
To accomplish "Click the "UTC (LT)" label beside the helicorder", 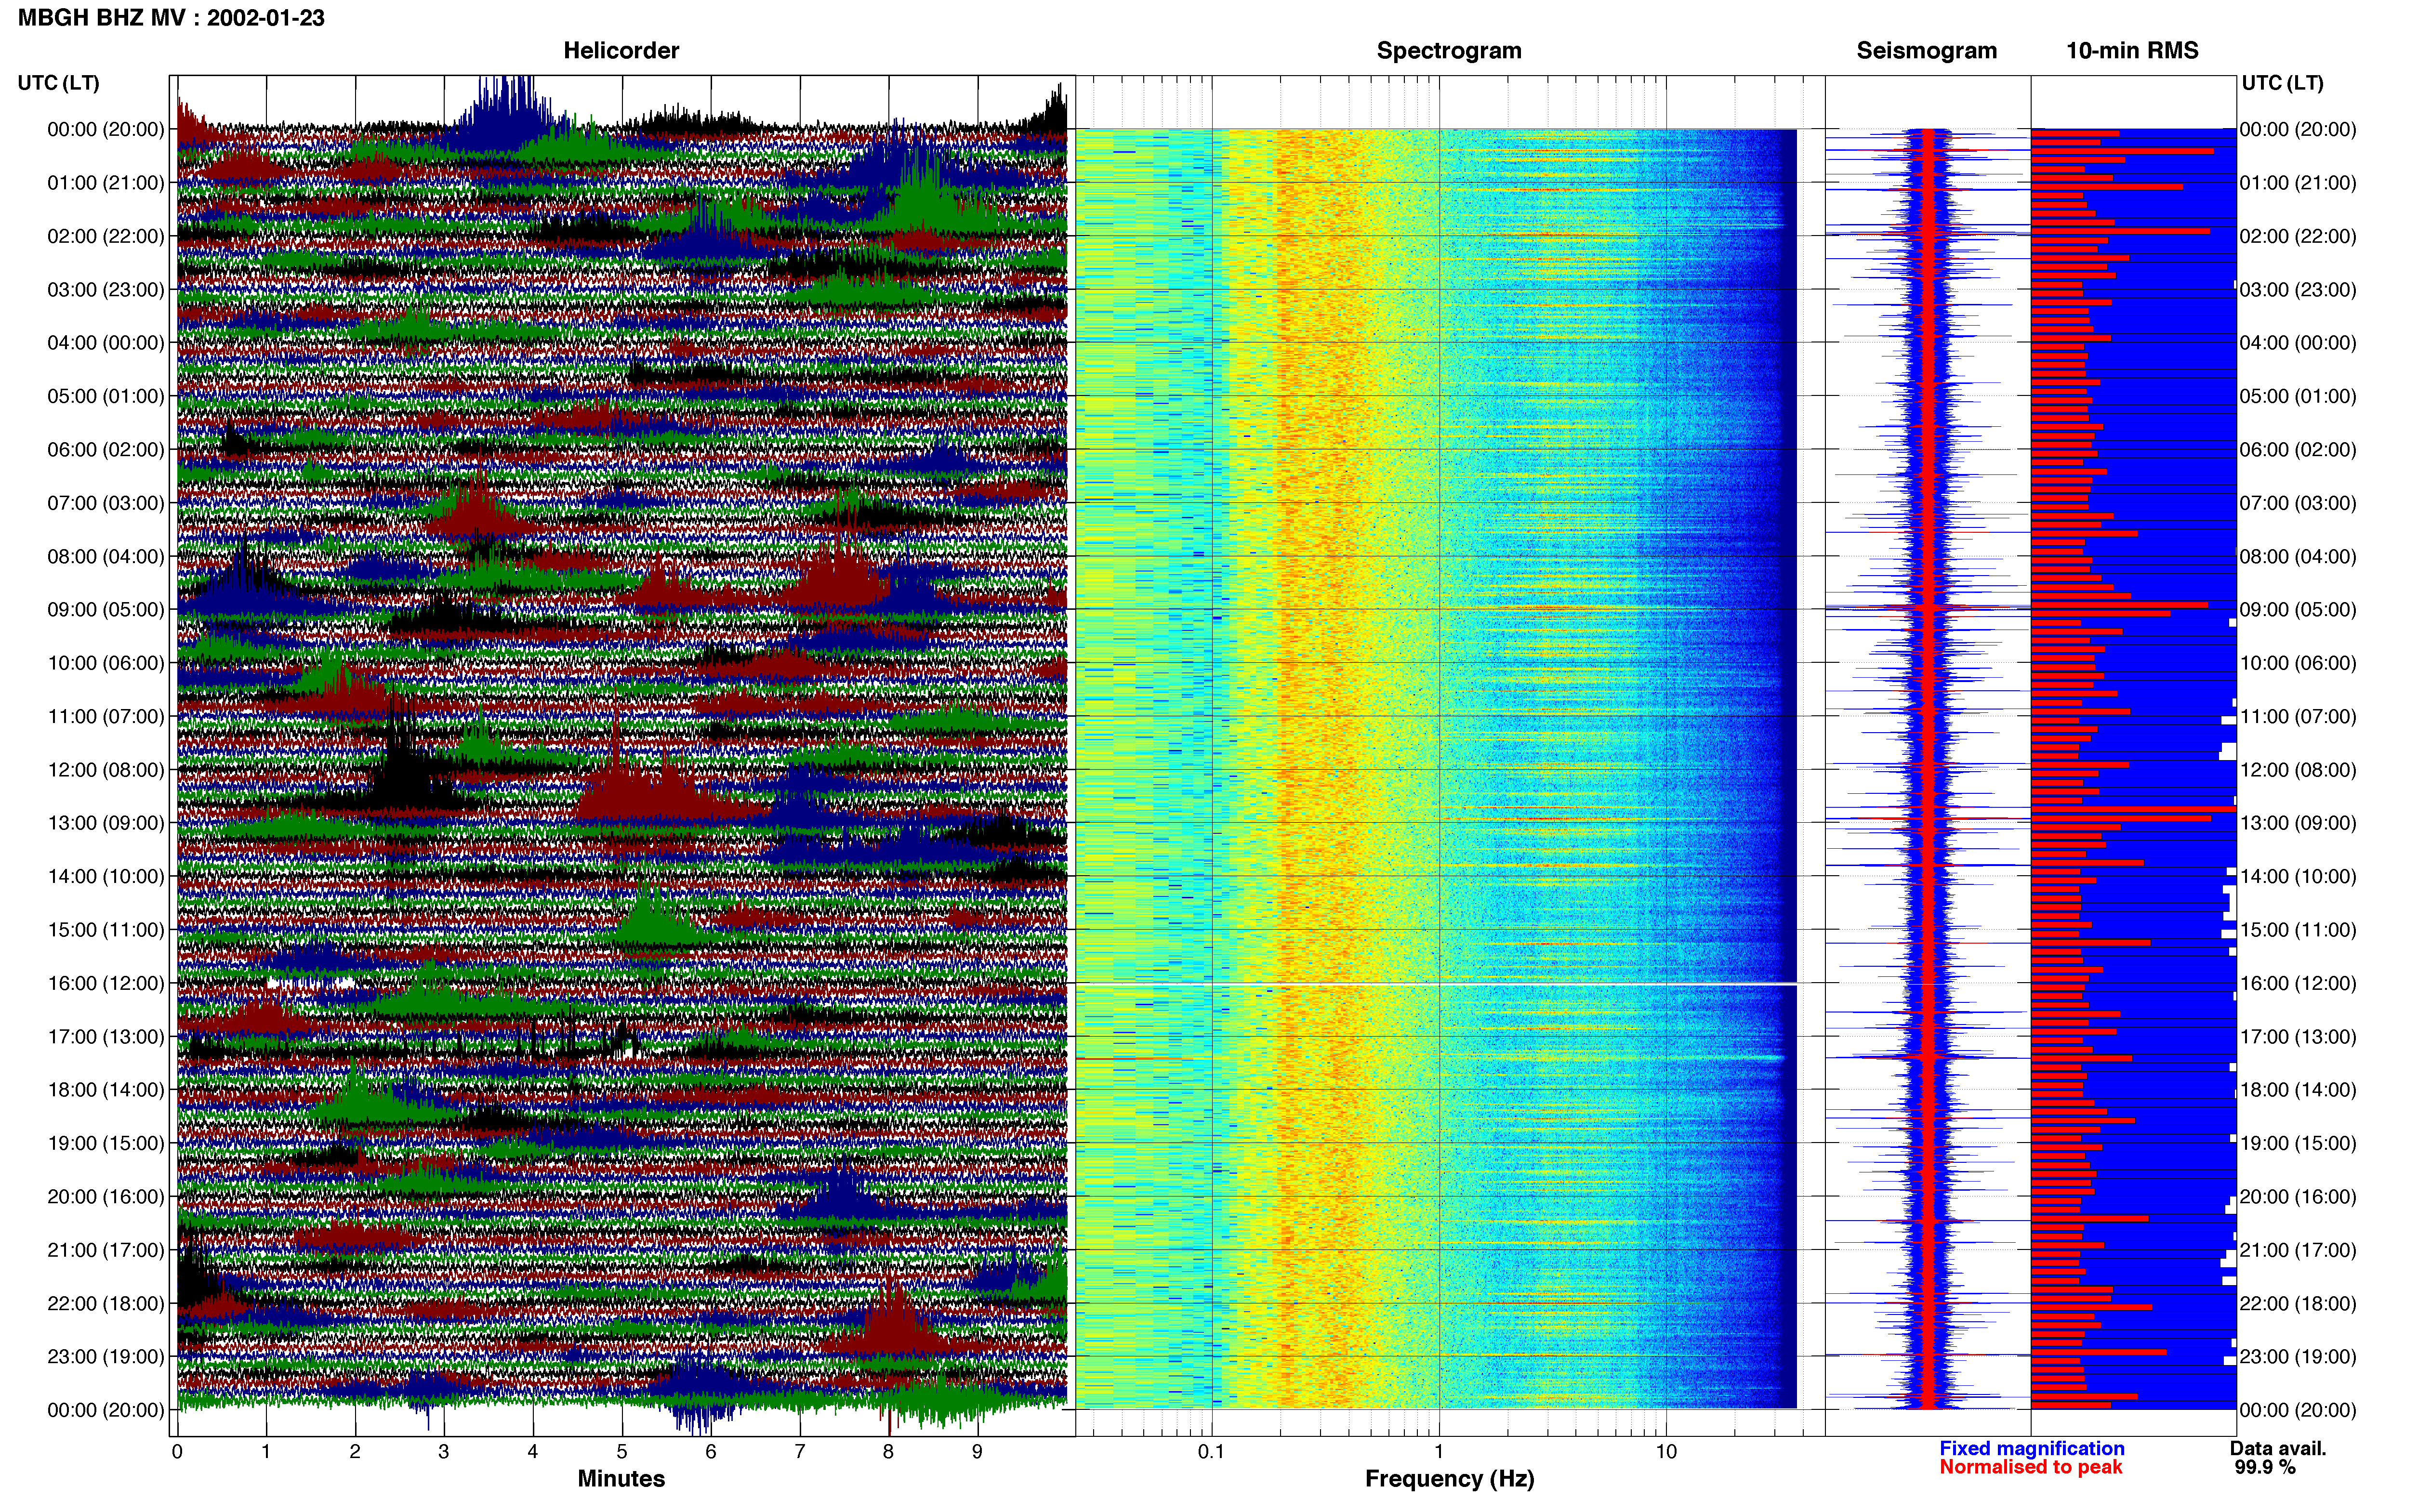I will point(58,82).
